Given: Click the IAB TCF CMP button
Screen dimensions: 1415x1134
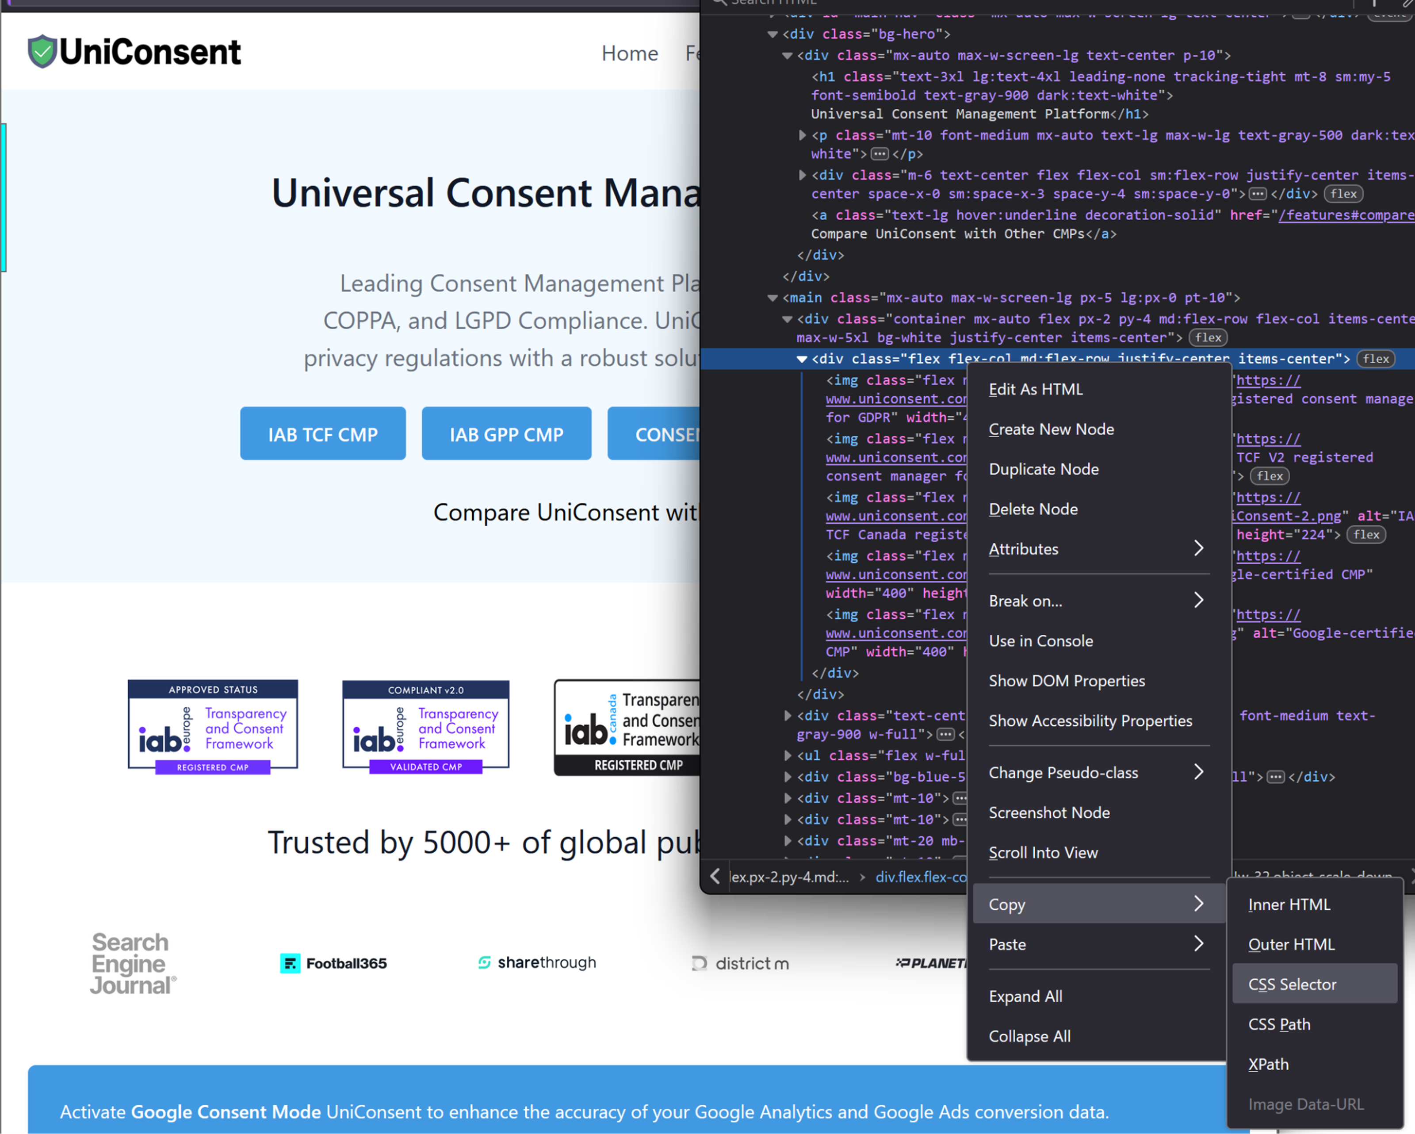Looking at the screenshot, I should (x=322, y=433).
